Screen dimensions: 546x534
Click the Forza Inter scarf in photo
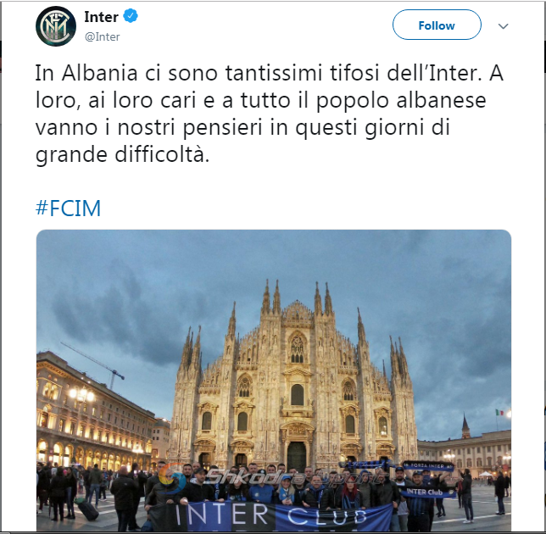coord(428,466)
